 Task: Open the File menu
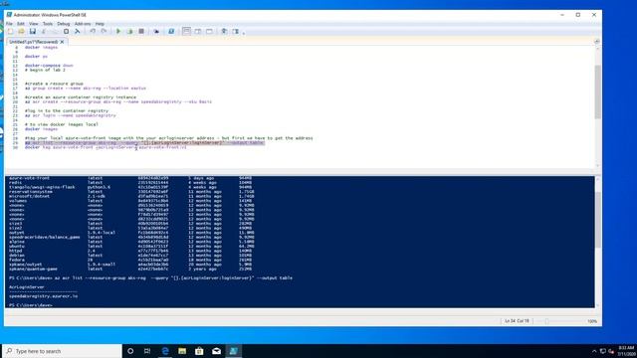tap(9, 24)
